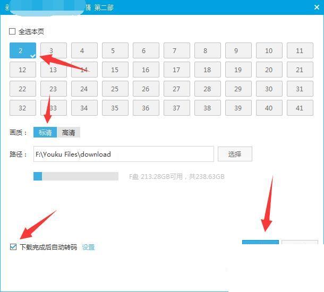
Task: Uncheck the 下载完成后自动转码 checkbox
Action: (13, 247)
